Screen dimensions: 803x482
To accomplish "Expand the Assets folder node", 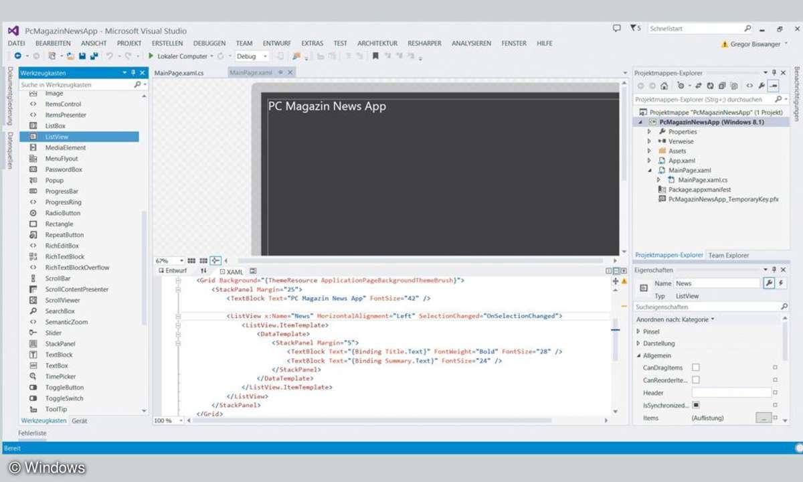I will click(648, 151).
